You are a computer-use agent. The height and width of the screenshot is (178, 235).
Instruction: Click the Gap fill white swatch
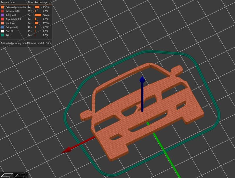(x=2, y=31)
